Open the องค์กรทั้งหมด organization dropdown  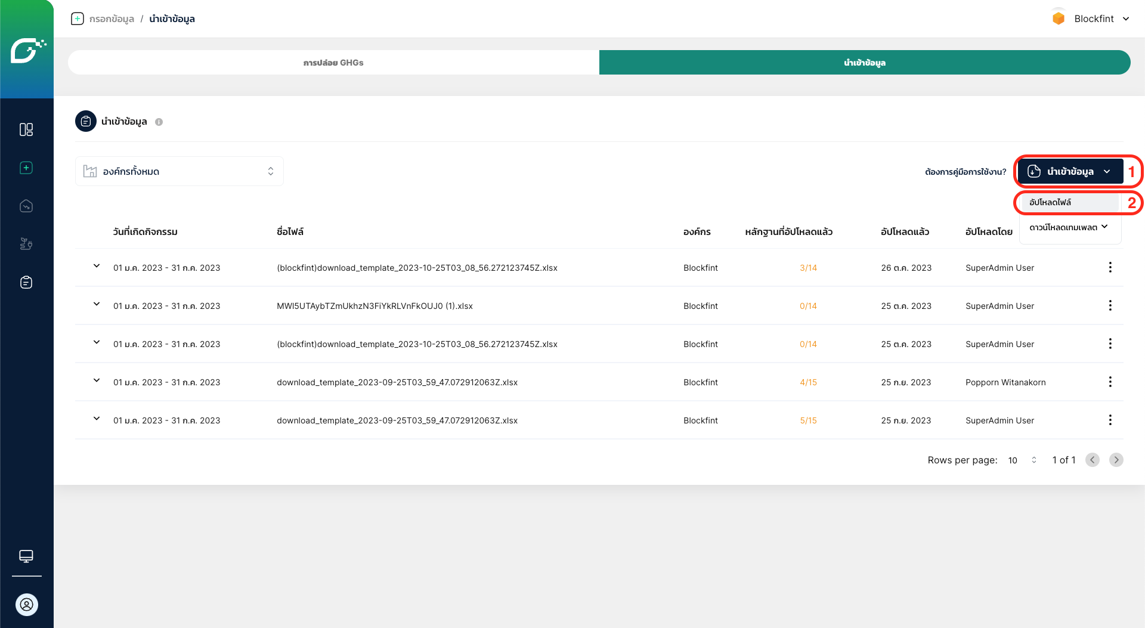(179, 171)
